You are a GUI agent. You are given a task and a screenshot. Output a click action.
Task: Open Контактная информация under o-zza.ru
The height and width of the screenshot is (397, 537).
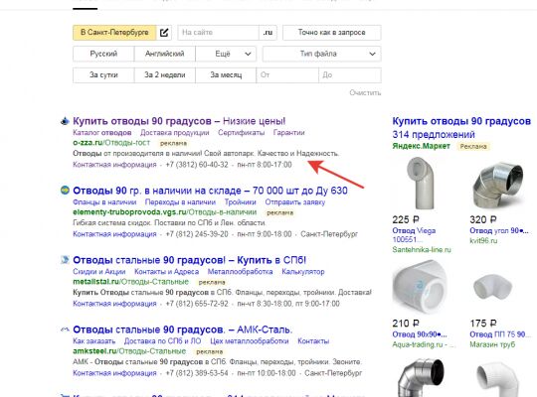[114, 165]
